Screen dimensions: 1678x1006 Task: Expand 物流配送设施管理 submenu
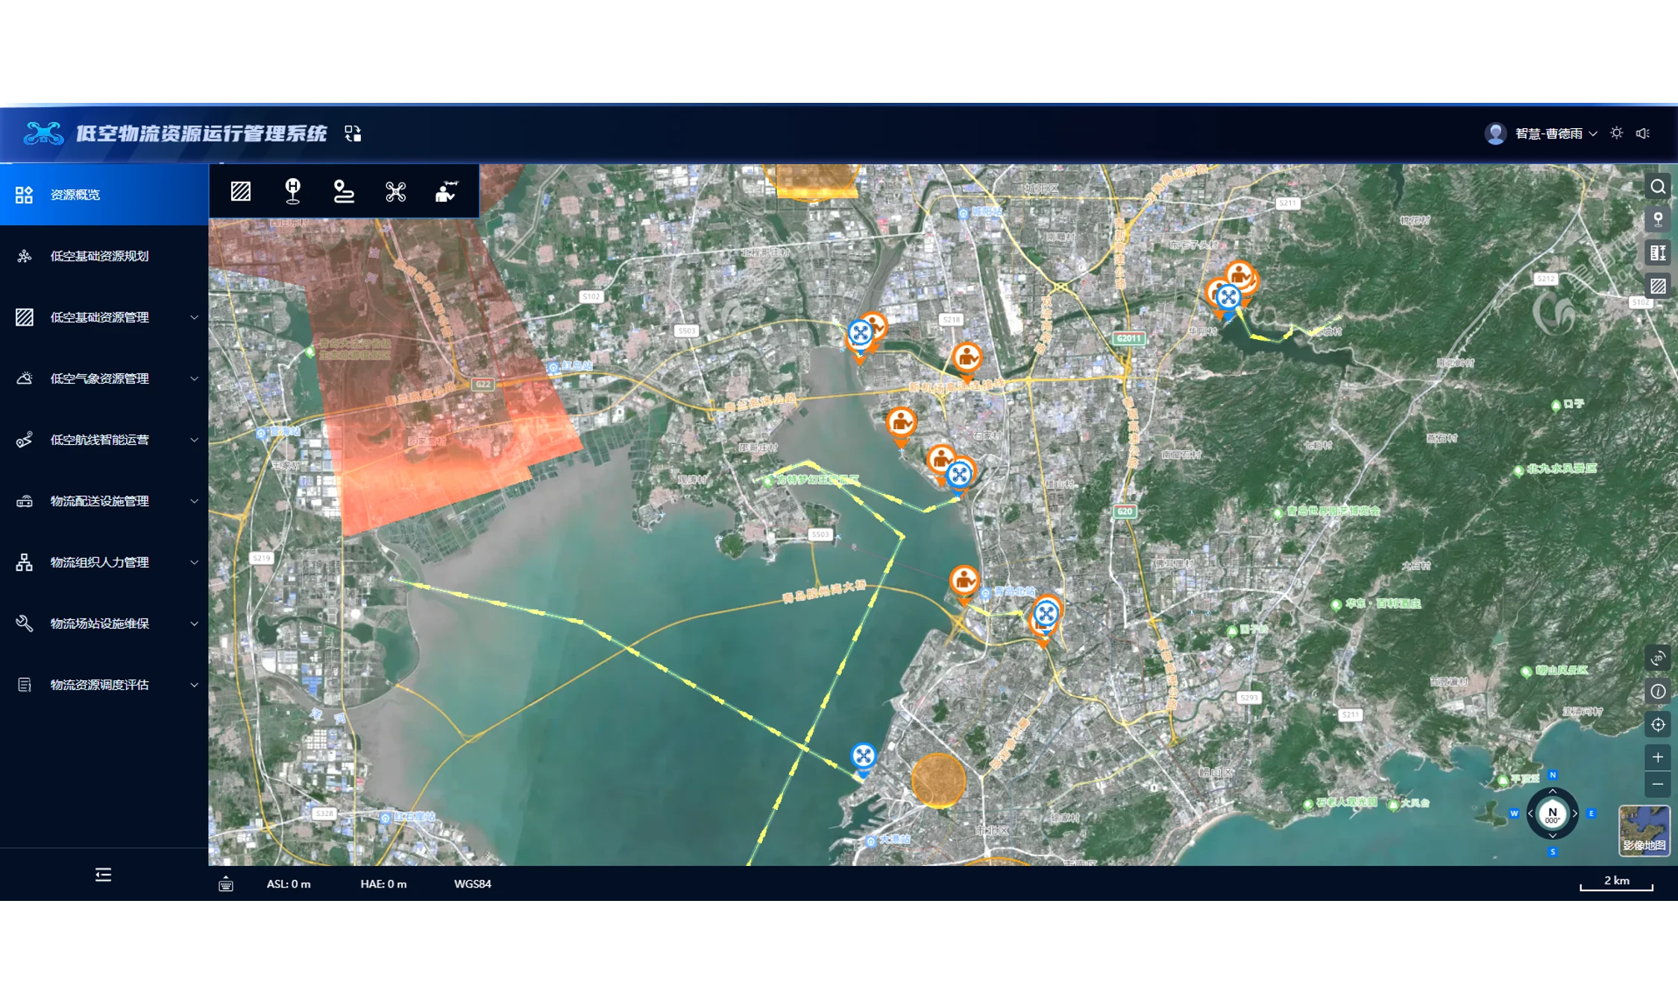coord(104,501)
